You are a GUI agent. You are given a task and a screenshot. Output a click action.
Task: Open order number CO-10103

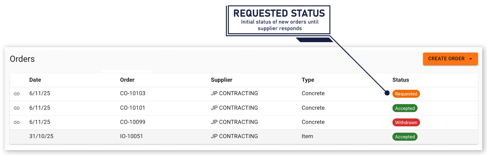133,93
